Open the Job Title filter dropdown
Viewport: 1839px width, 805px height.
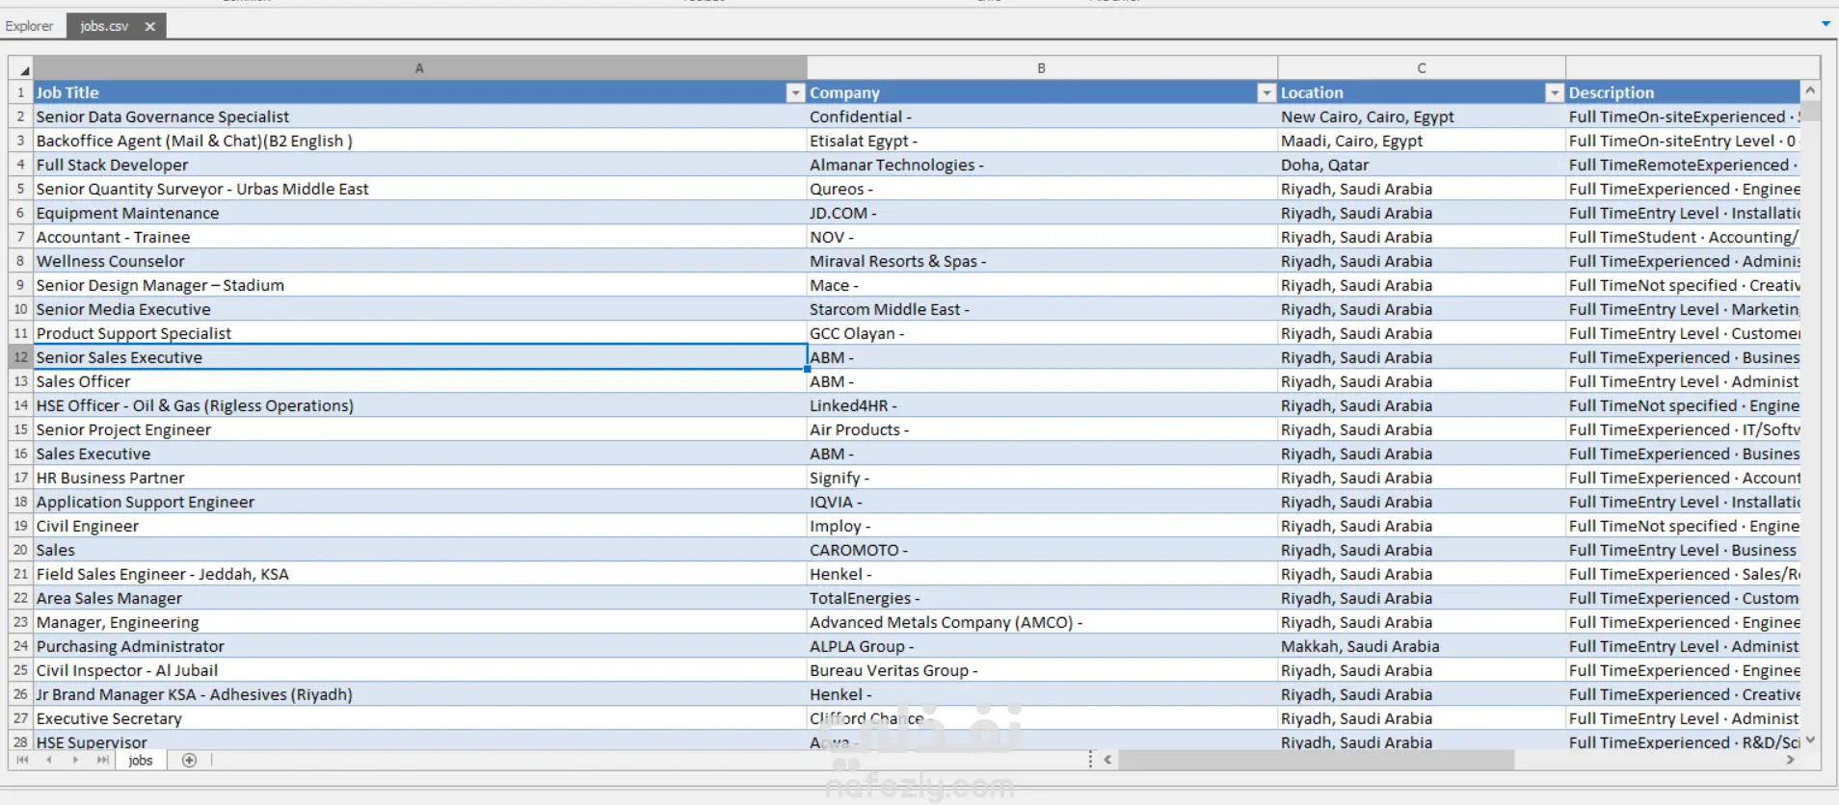click(x=795, y=92)
